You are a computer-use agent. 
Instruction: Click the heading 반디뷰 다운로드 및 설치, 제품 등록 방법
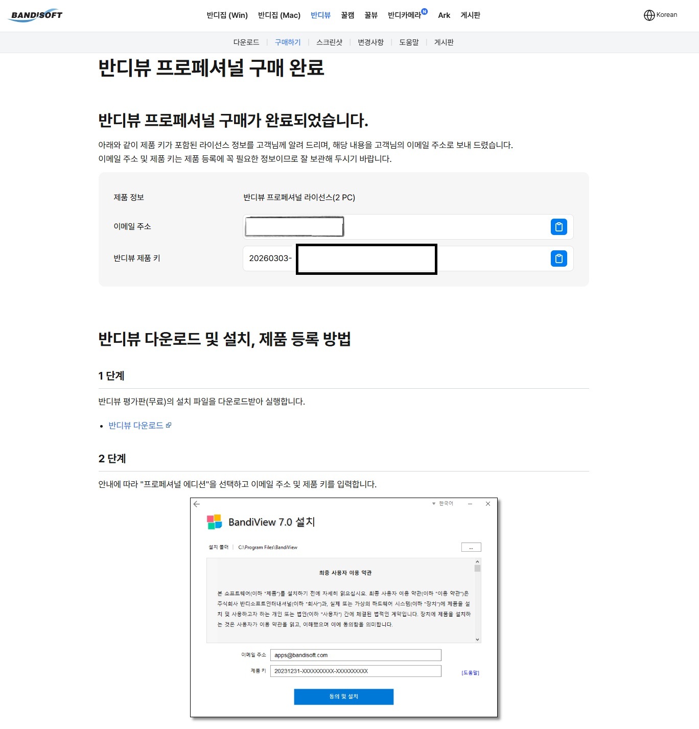click(224, 339)
